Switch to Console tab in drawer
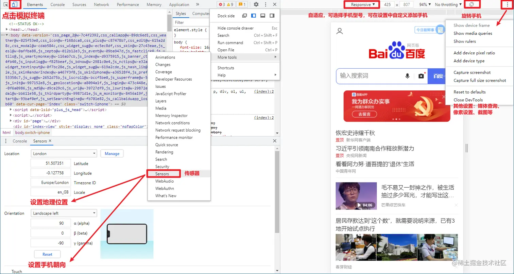This screenshot has height=274, width=514. pyautogui.click(x=20, y=141)
